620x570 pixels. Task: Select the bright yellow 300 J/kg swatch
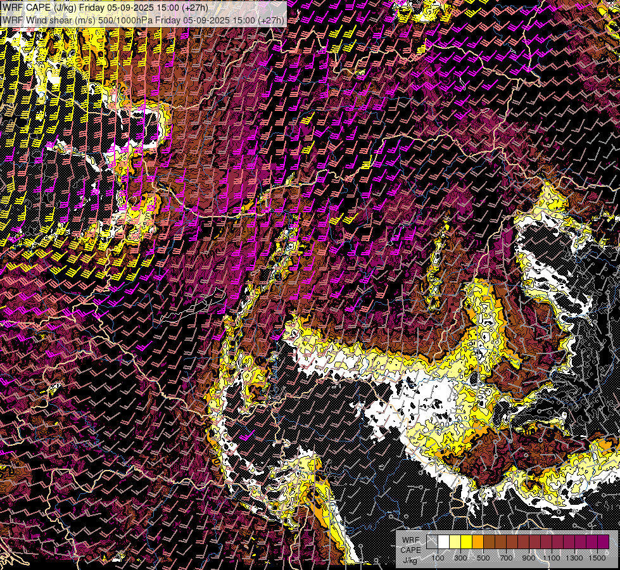pos(467,541)
